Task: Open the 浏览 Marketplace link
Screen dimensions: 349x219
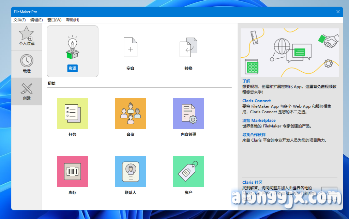Action: tap(259, 120)
